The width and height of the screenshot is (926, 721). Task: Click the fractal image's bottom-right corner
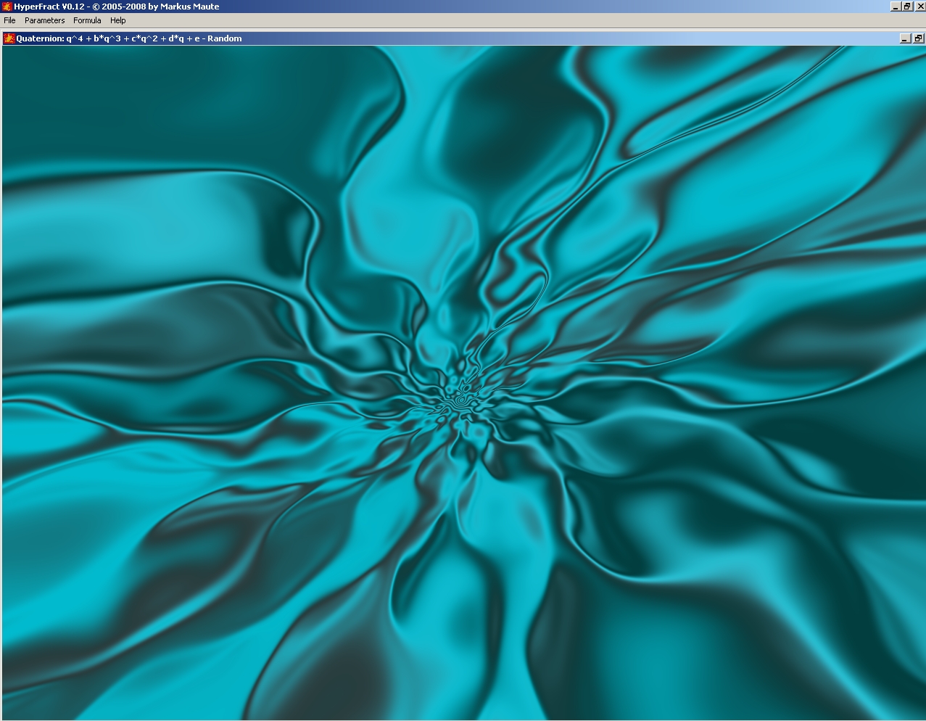coord(922,716)
